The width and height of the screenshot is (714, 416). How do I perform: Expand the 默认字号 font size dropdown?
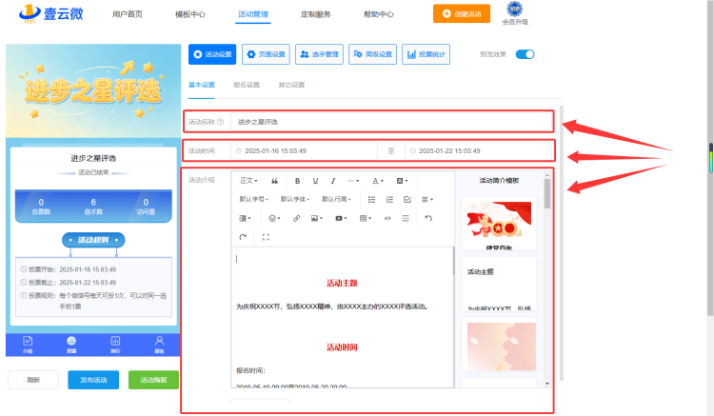click(x=253, y=199)
